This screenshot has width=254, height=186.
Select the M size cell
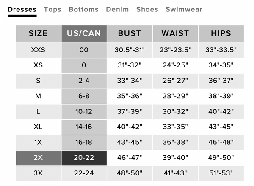click(x=38, y=96)
